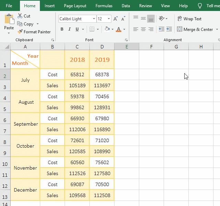Open the font name dropdown for Calibri Light
This screenshot has width=220, height=206.
point(94,19)
